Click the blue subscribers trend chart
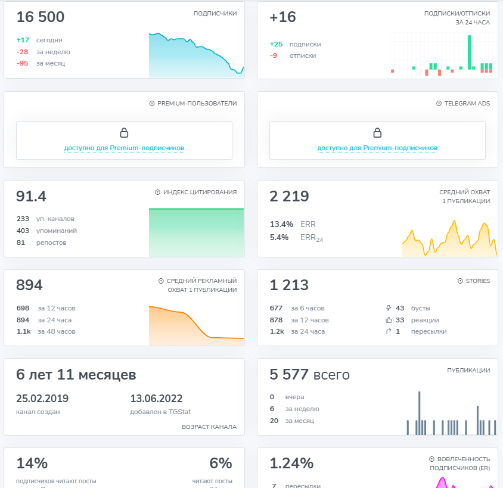 point(196,57)
